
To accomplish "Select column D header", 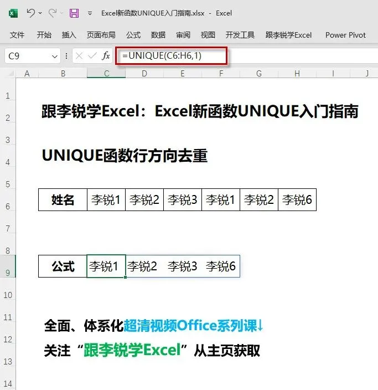I will coord(144,74).
